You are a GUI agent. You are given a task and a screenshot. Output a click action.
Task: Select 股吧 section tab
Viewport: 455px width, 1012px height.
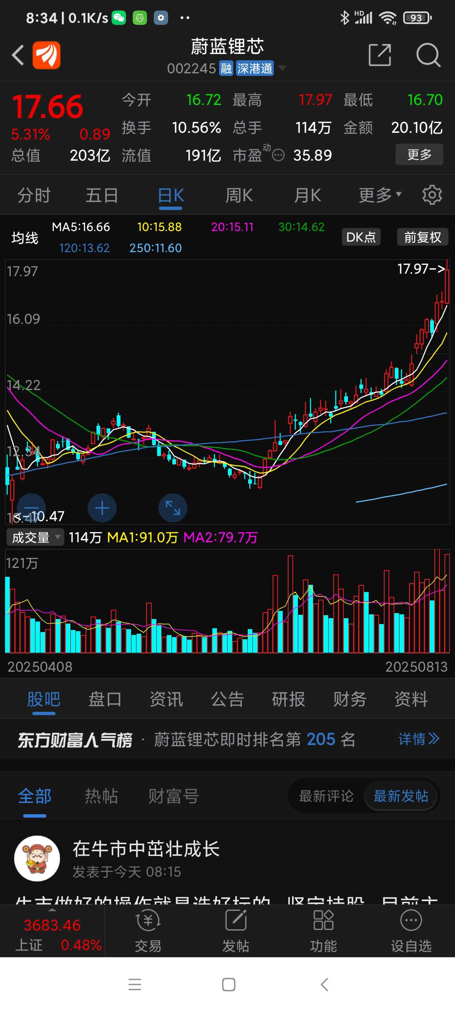[x=44, y=699]
